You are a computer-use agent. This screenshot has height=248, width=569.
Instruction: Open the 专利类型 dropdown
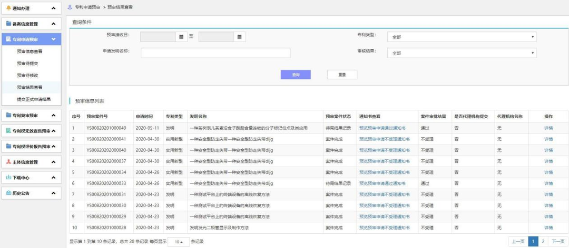pos(462,37)
